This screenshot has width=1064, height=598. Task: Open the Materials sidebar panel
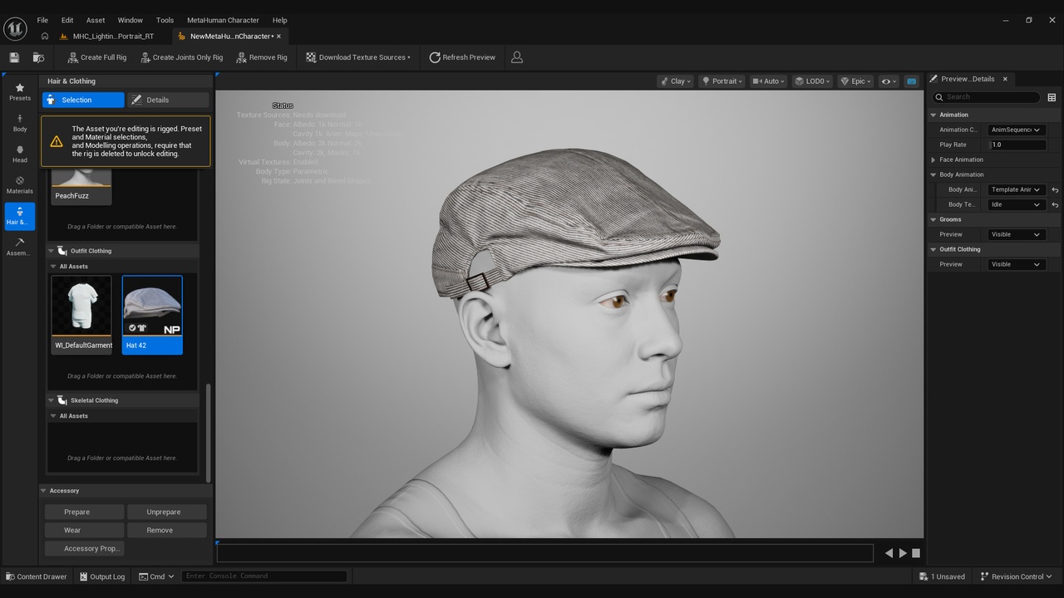coord(20,185)
